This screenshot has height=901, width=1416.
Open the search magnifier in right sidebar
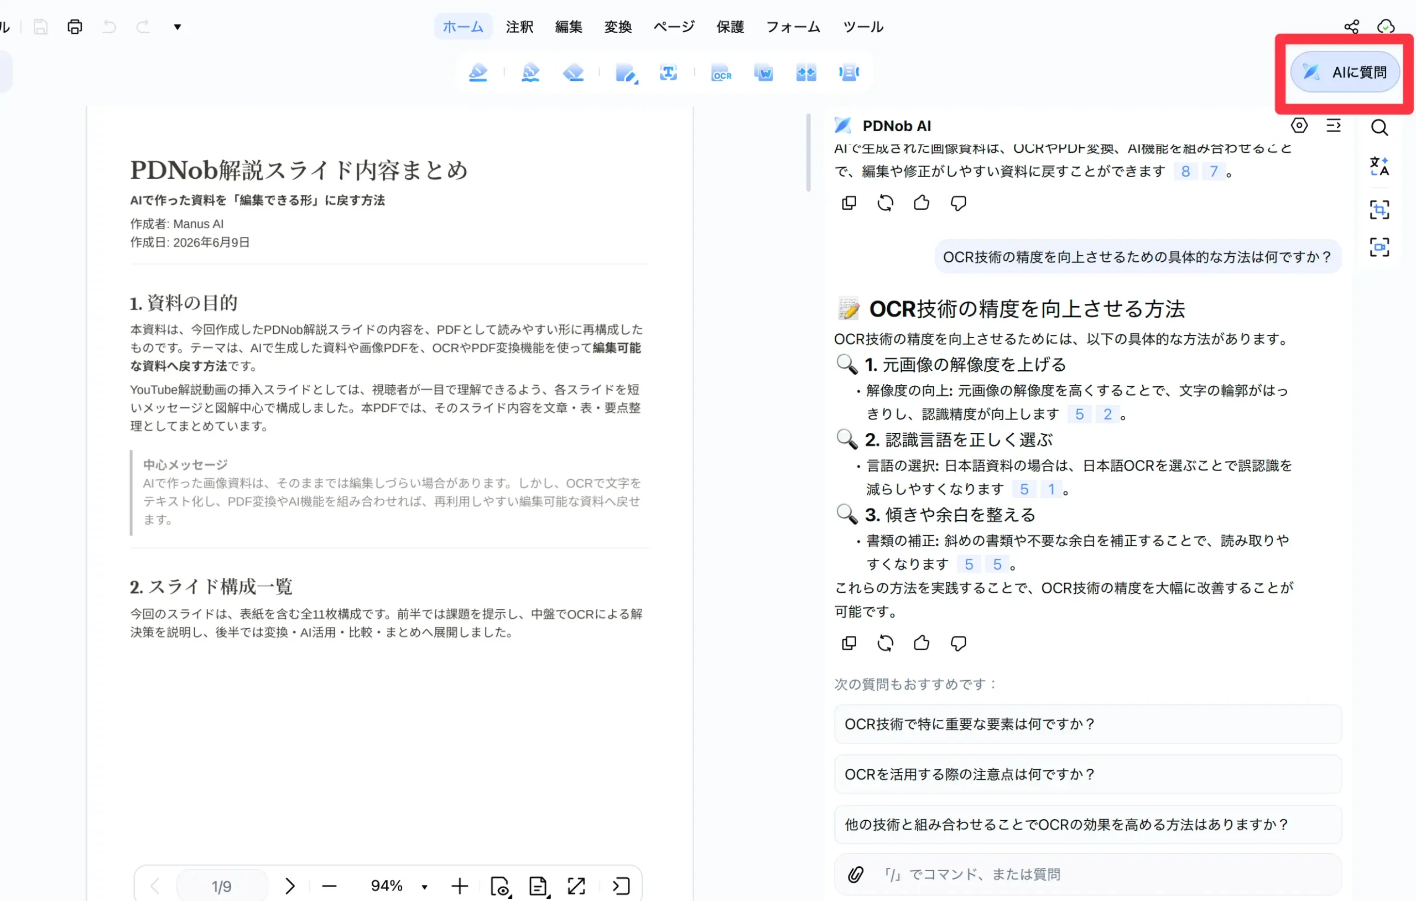pos(1379,127)
